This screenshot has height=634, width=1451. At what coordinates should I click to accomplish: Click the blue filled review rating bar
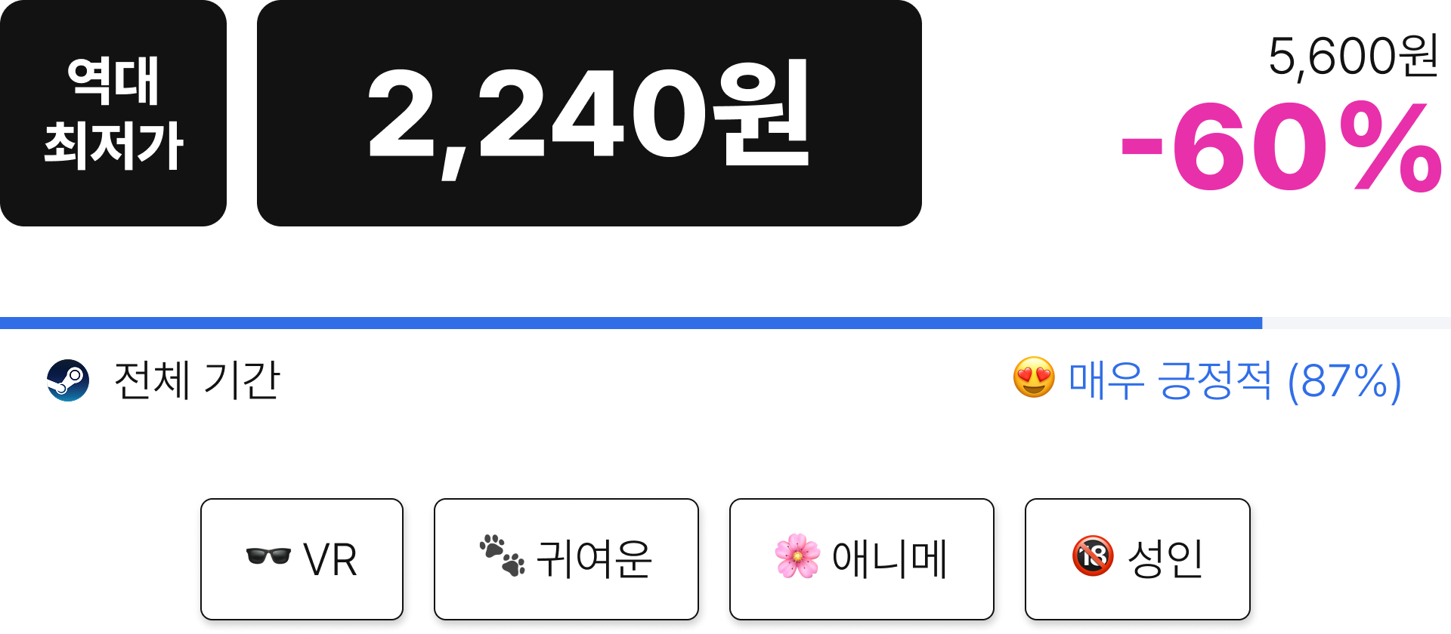pyautogui.click(x=631, y=323)
